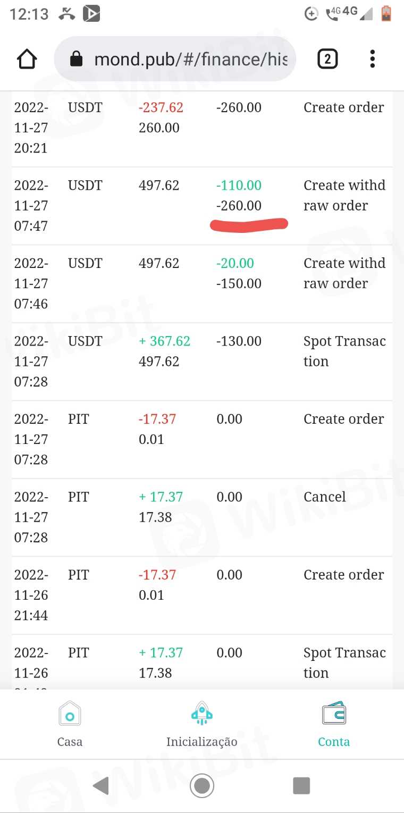Tap the -110.00 withdraw order amount
This screenshot has height=813, width=404.
(239, 186)
